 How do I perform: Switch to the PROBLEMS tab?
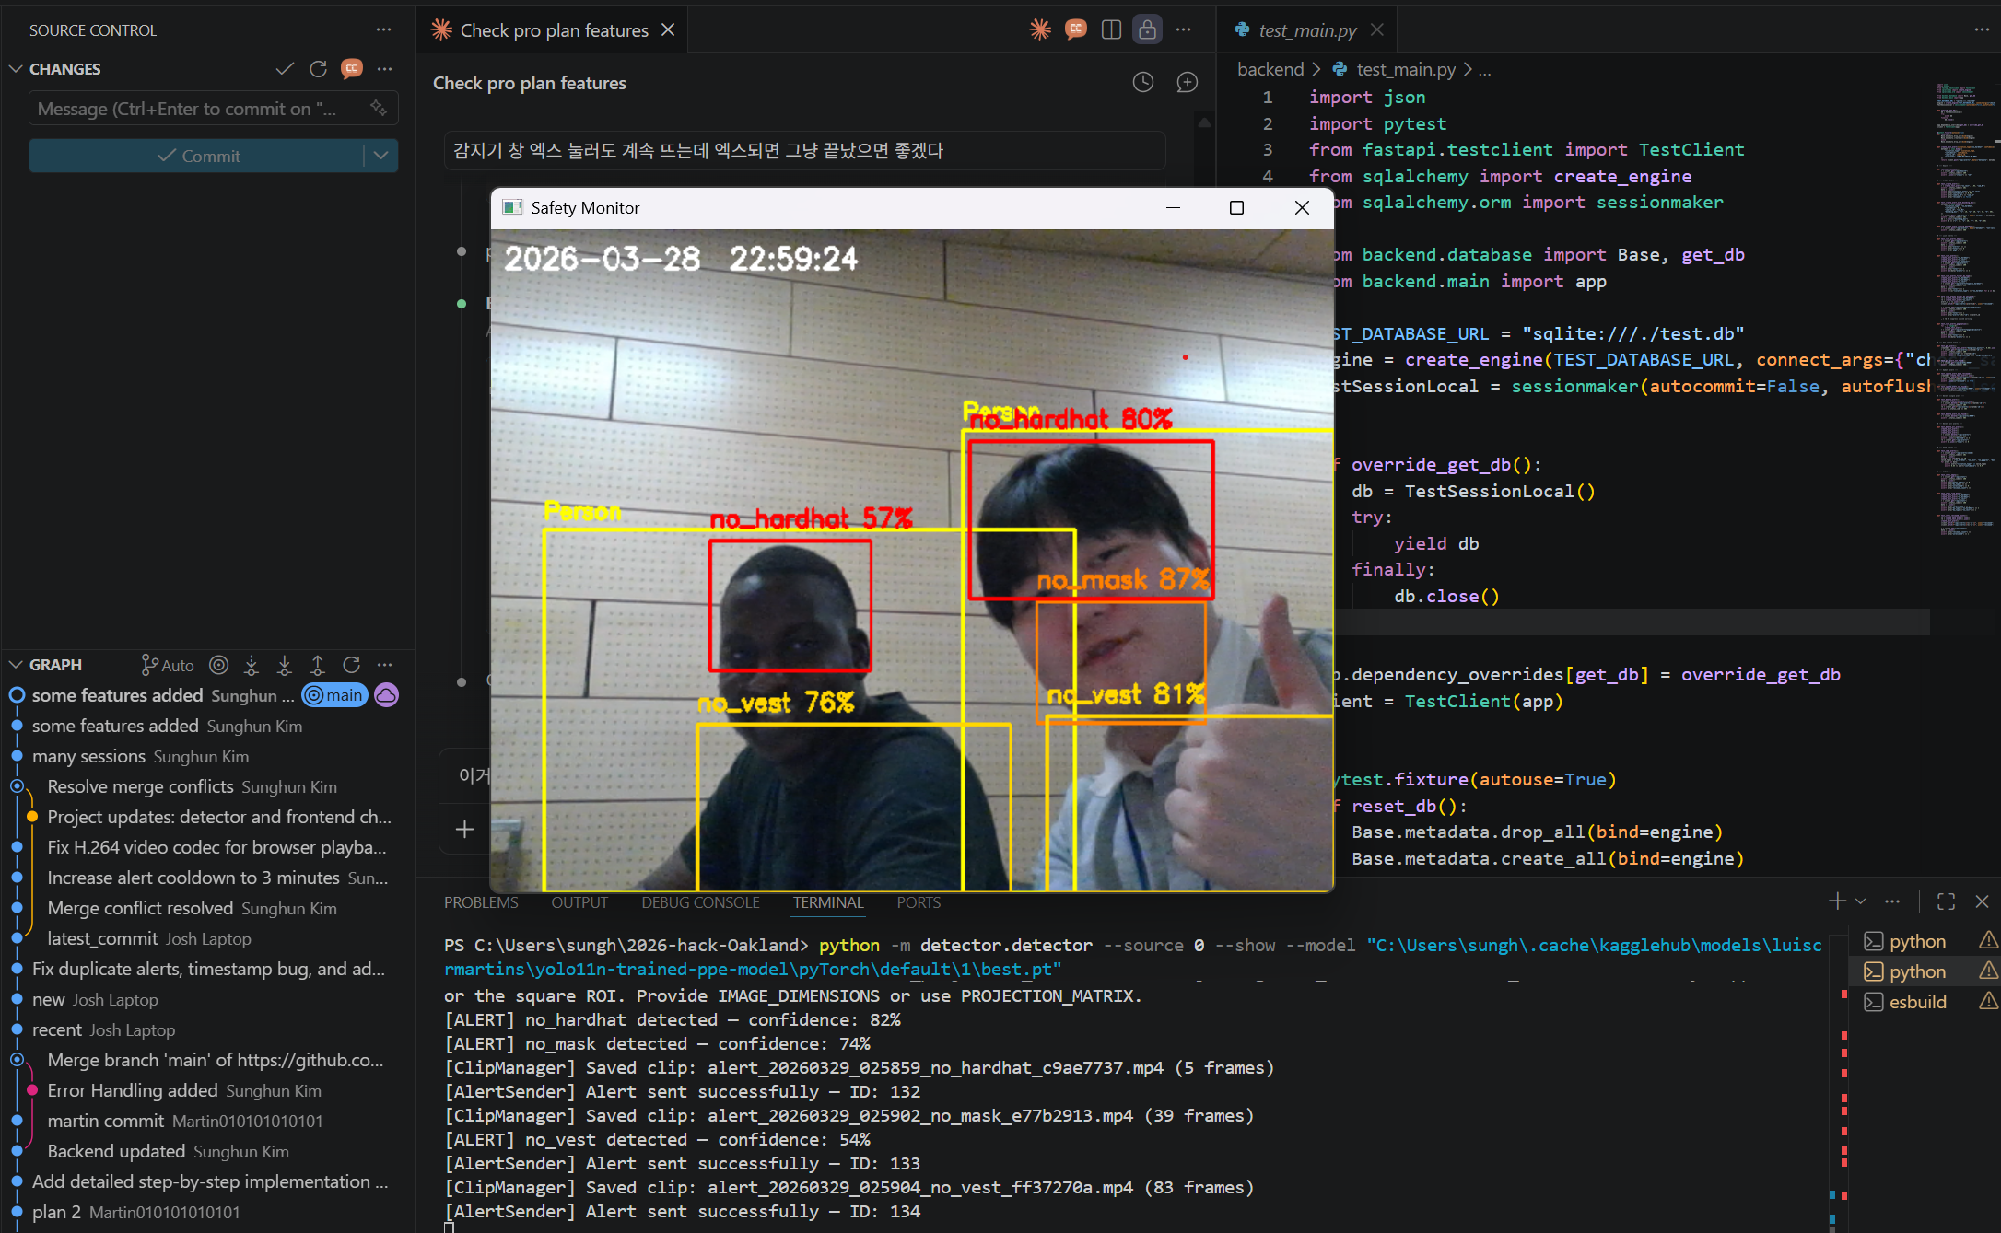click(x=481, y=902)
